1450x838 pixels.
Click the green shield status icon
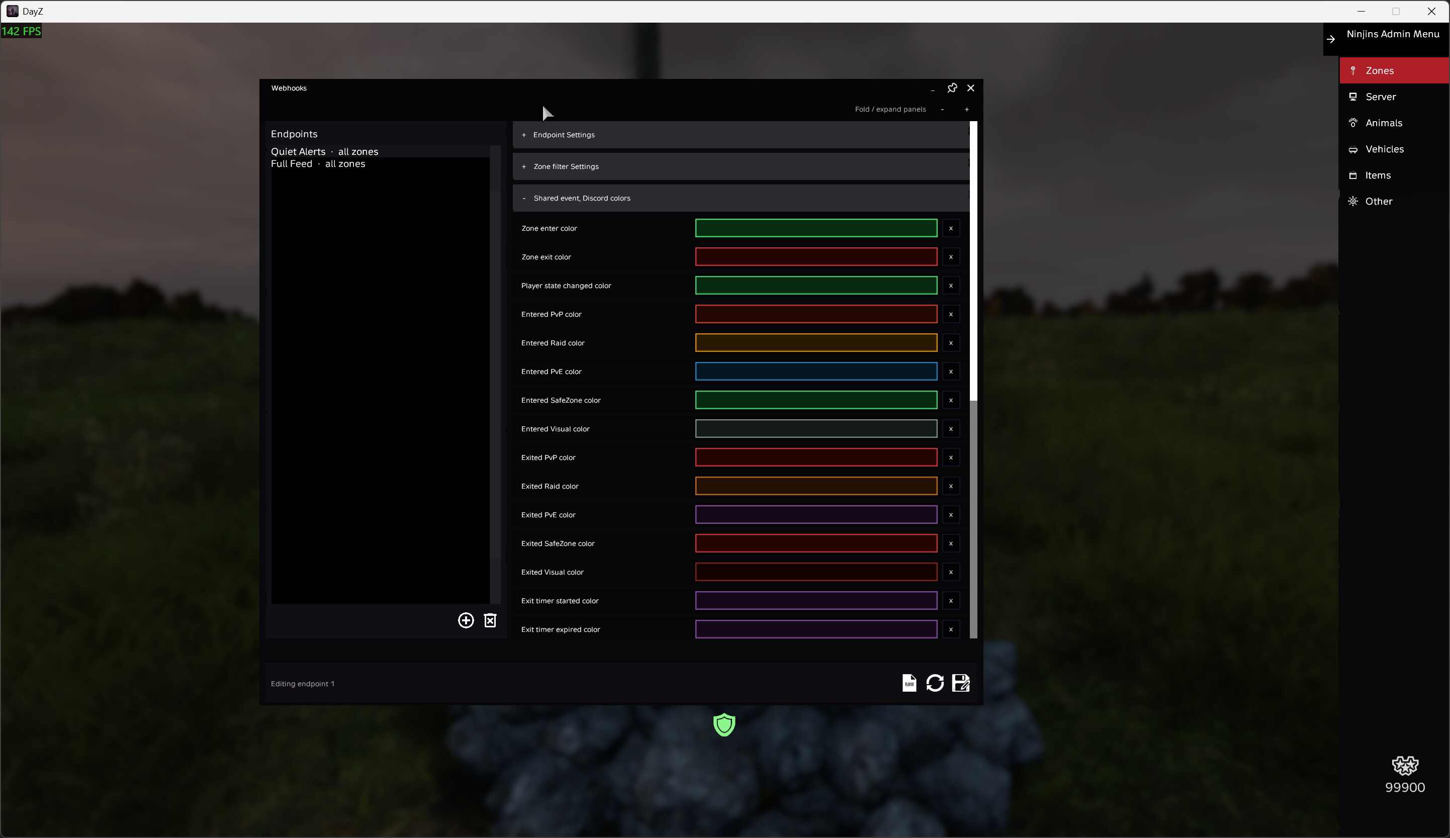pos(724,725)
